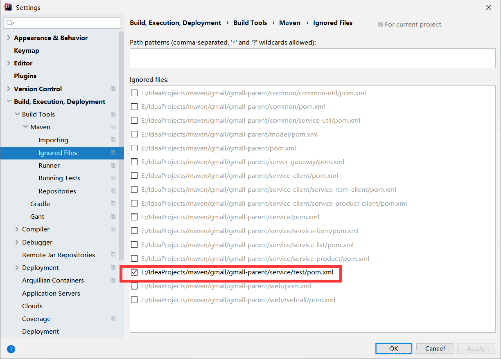Close the Settings dialog
This screenshot has width=501, height=359.
(x=489, y=7)
